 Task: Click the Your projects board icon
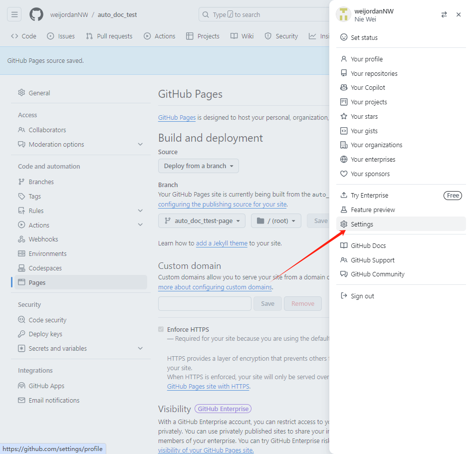pos(344,102)
